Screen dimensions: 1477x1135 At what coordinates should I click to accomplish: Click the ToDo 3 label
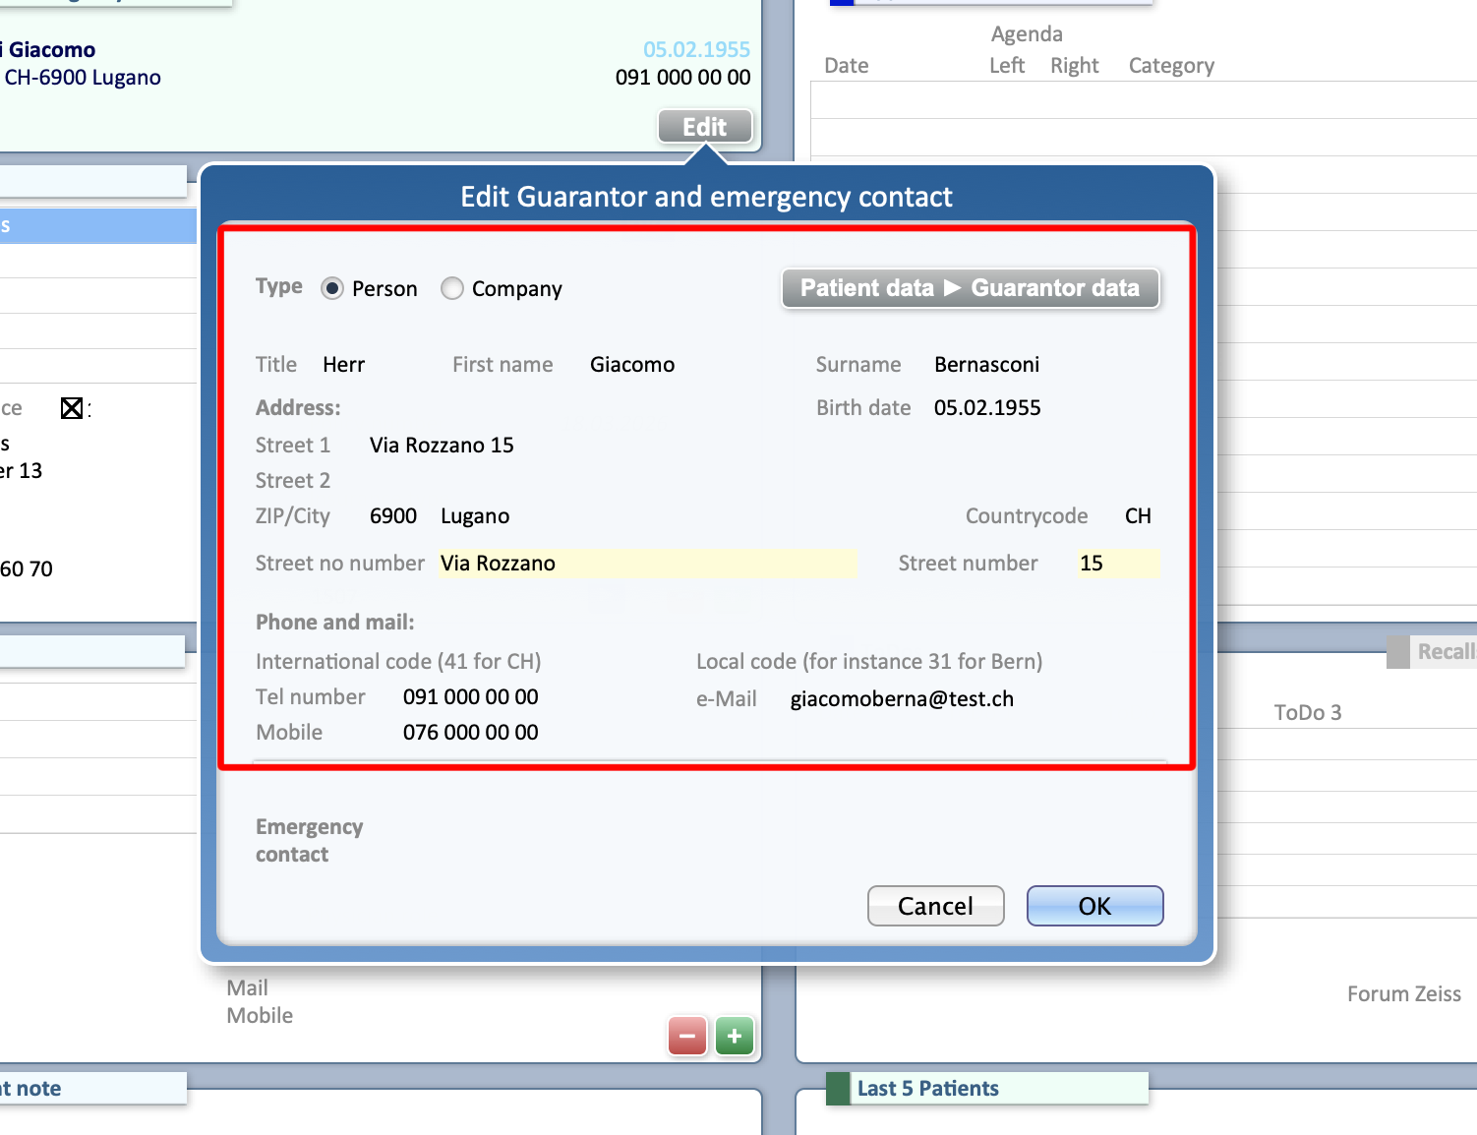pos(1308,713)
